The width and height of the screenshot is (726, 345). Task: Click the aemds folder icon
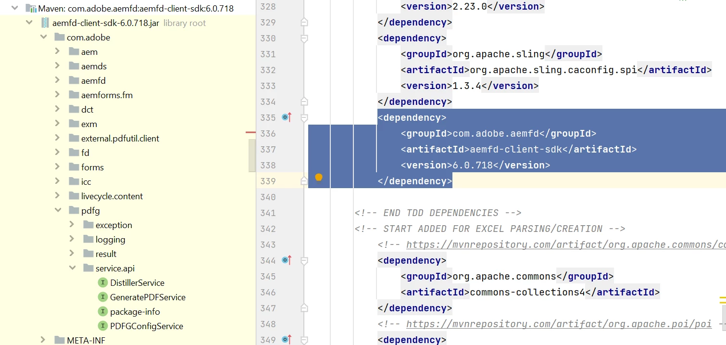(x=74, y=66)
